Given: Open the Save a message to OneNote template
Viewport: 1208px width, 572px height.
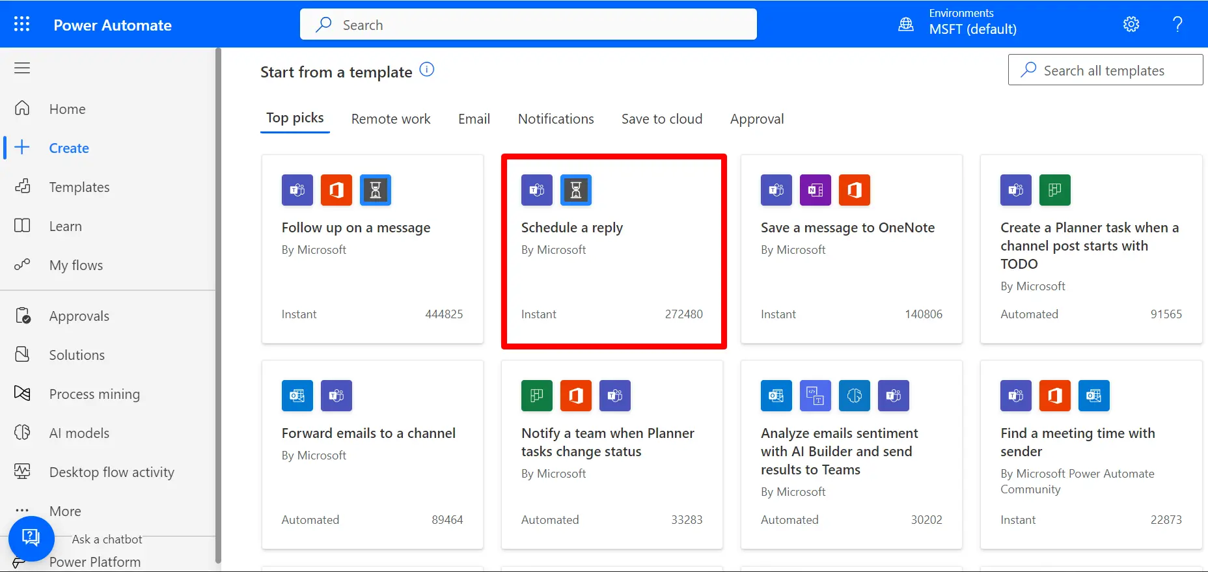Looking at the screenshot, I should (851, 249).
